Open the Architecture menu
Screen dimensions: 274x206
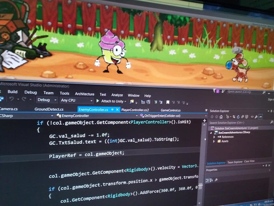point(84,94)
